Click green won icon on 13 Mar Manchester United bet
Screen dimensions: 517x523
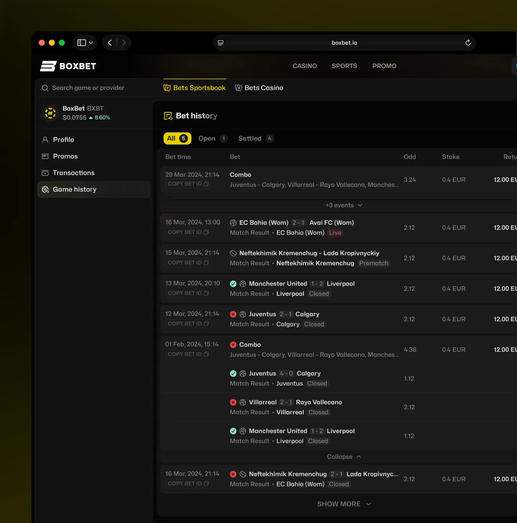233,283
